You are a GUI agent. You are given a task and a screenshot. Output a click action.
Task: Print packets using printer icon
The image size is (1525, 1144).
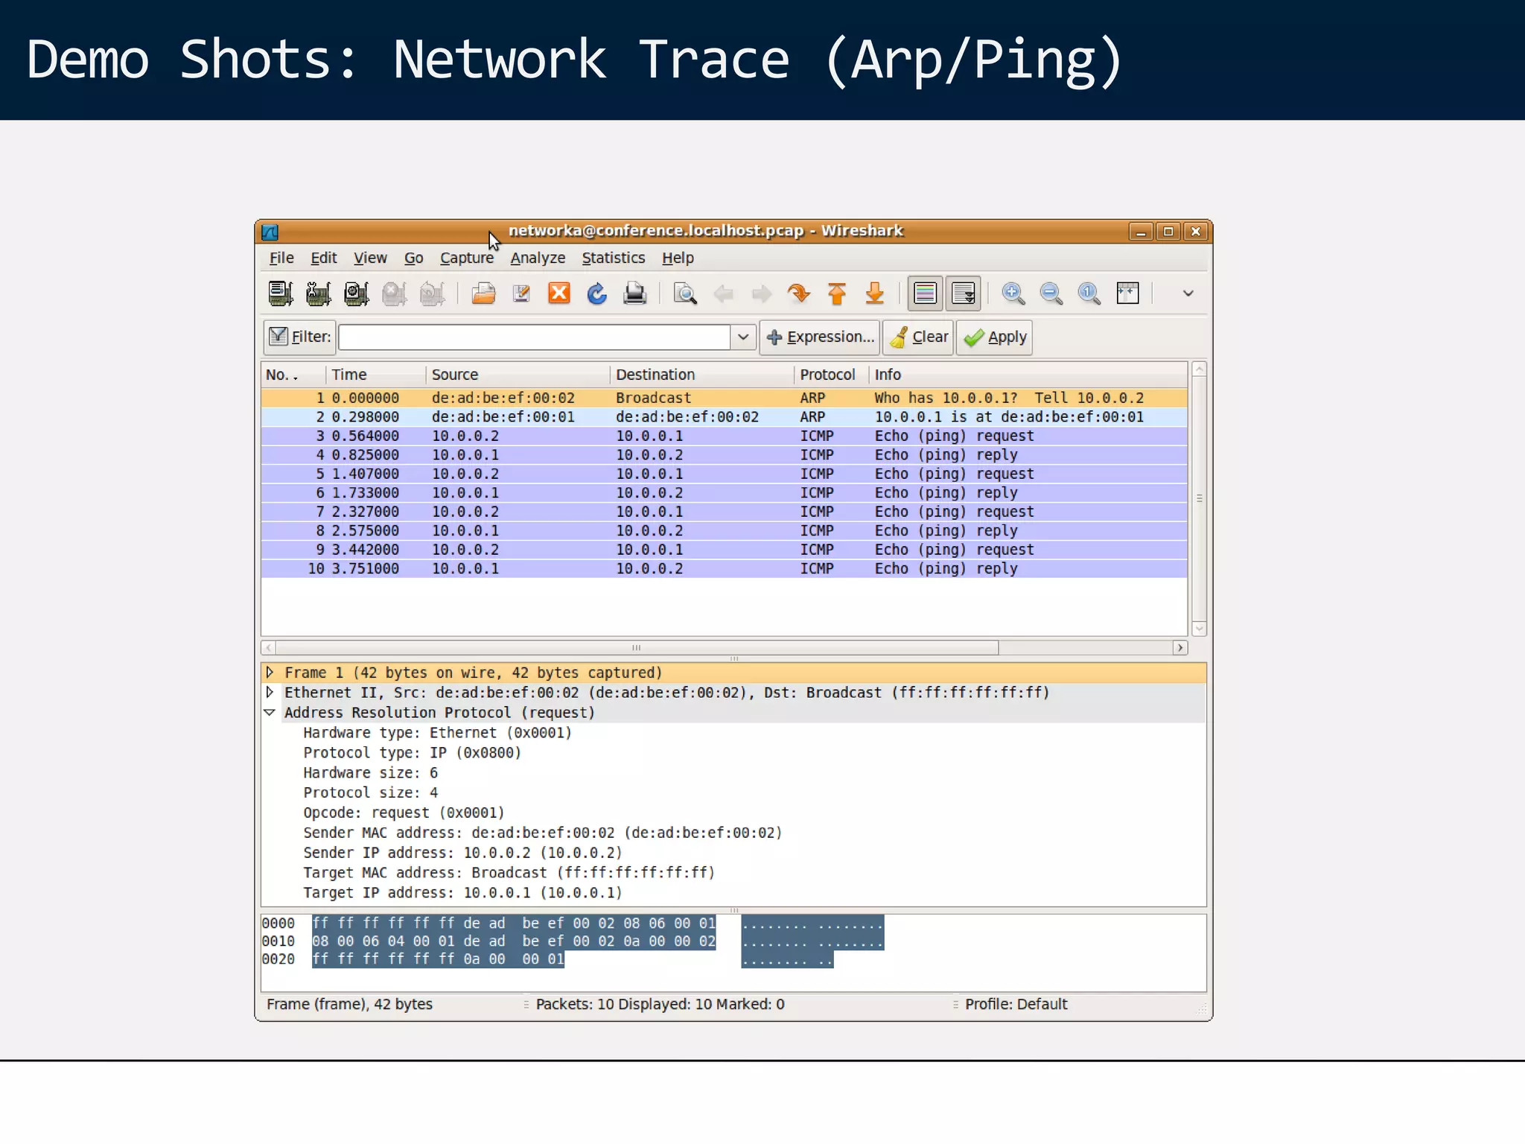(635, 293)
